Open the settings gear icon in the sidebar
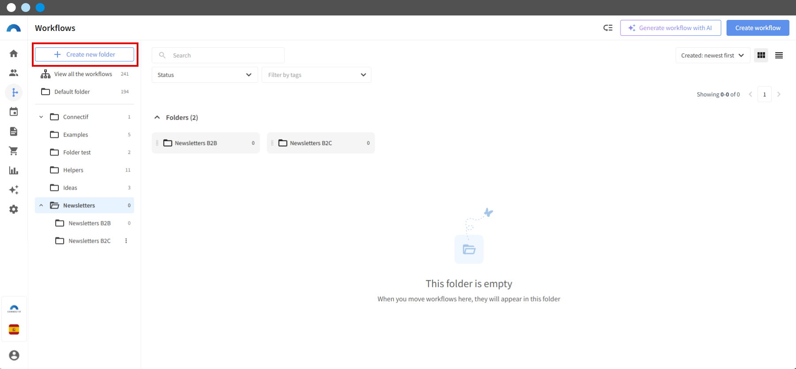This screenshot has height=369, width=796. [14, 209]
